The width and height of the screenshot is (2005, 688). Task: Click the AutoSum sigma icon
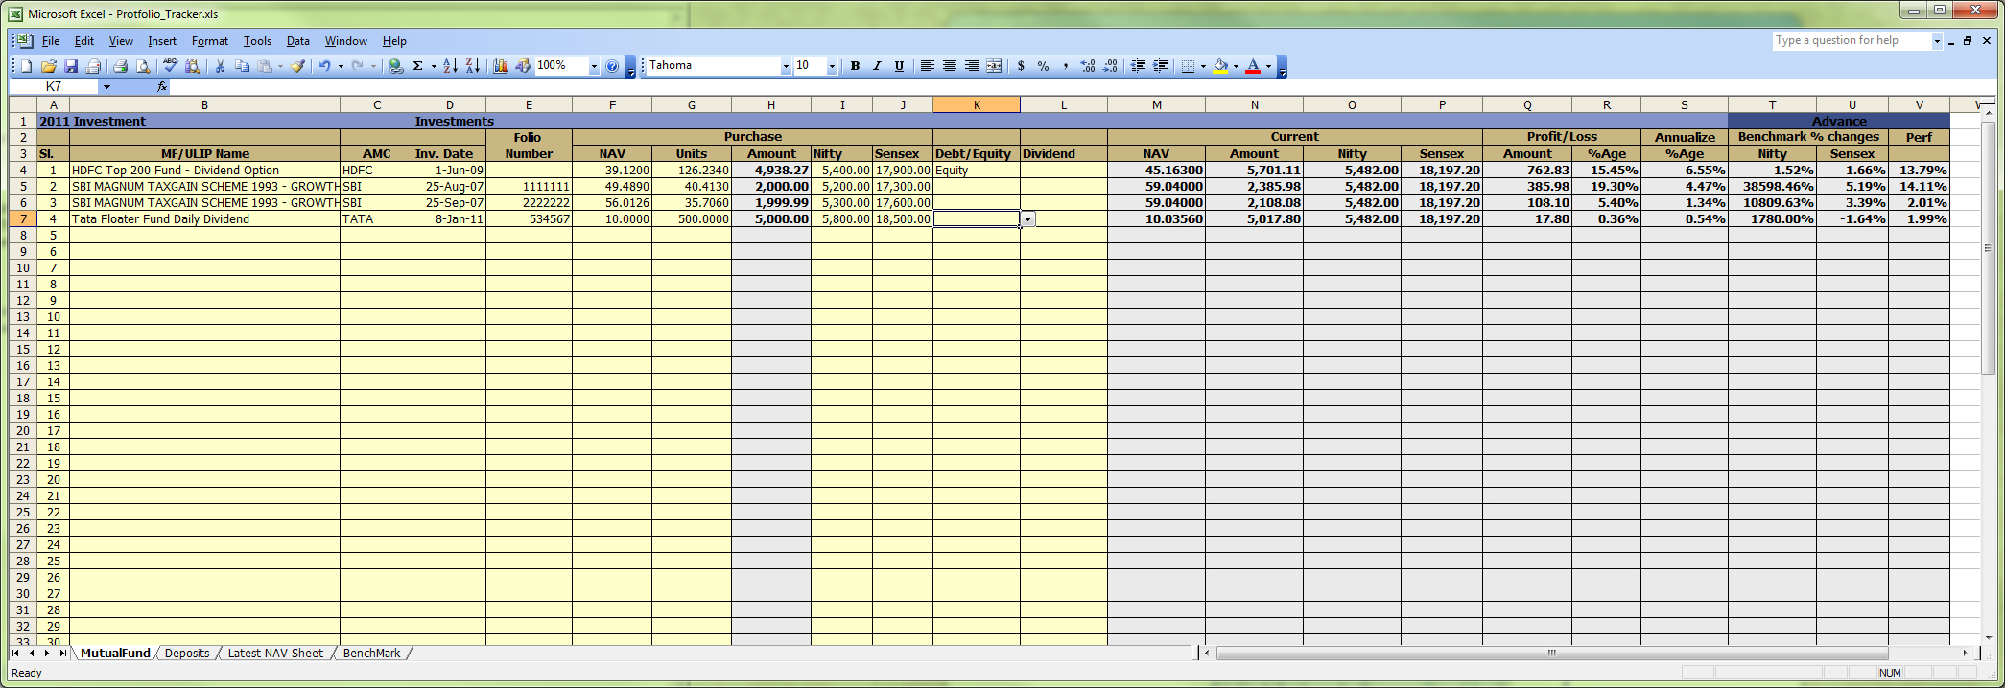click(x=417, y=66)
